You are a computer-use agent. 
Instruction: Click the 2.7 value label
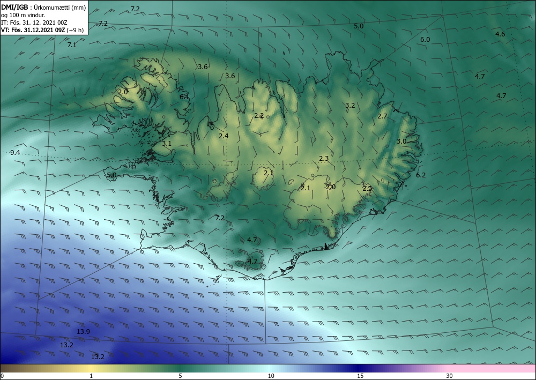[382, 116]
